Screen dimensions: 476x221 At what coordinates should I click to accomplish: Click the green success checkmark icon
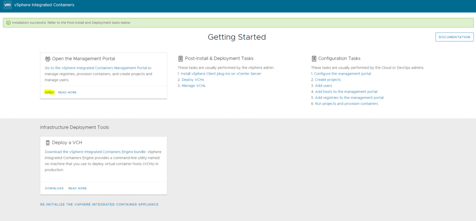click(x=8, y=22)
